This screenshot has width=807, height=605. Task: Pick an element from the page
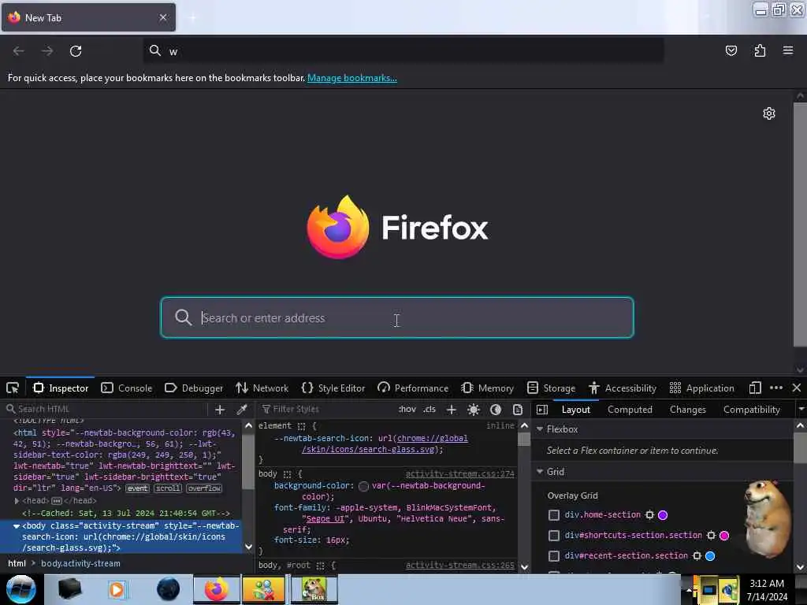[13, 388]
